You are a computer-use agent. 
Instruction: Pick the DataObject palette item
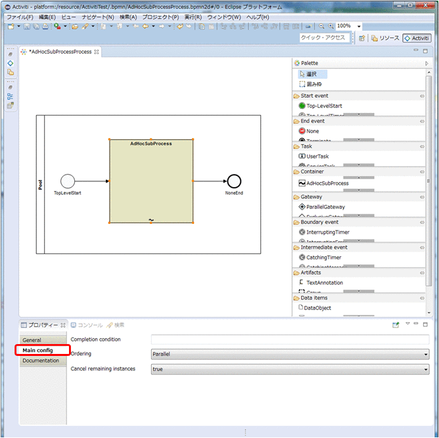click(x=318, y=308)
